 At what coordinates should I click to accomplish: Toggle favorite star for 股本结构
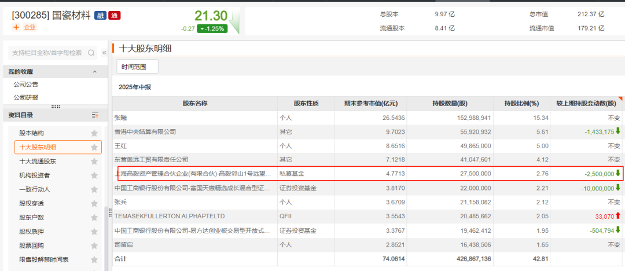94,133
